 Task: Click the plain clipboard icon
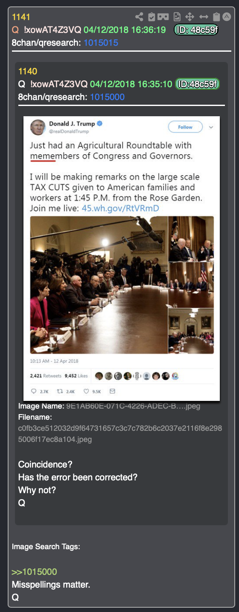(217, 17)
